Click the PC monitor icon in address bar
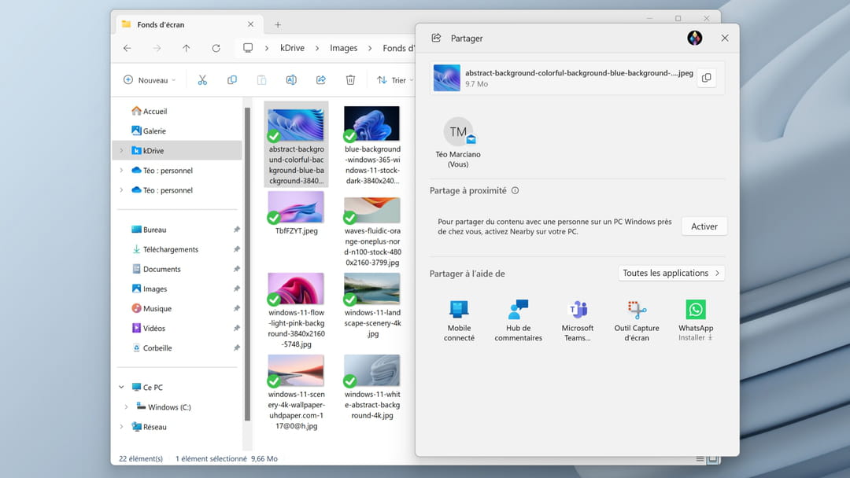The height and width of the screenshot is (478, 850). [x=248, y=48]
